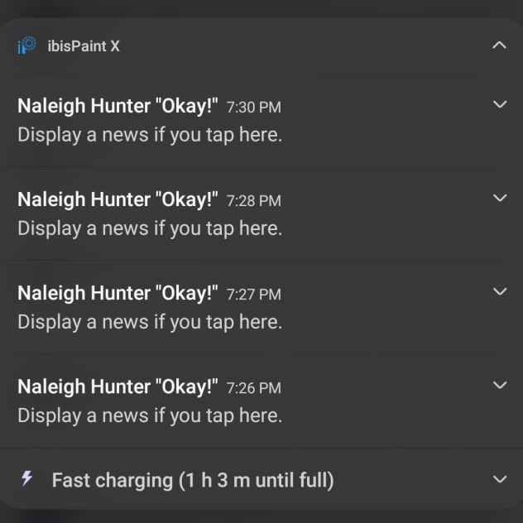The width and height of the screenshot is (523, 523).
Task: Open the Naleigh Hunter title from 7:26 PM
Action: [118, 386]
